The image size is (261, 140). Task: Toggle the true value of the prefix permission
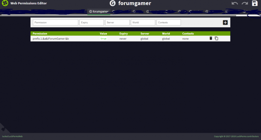coord(104,39)
